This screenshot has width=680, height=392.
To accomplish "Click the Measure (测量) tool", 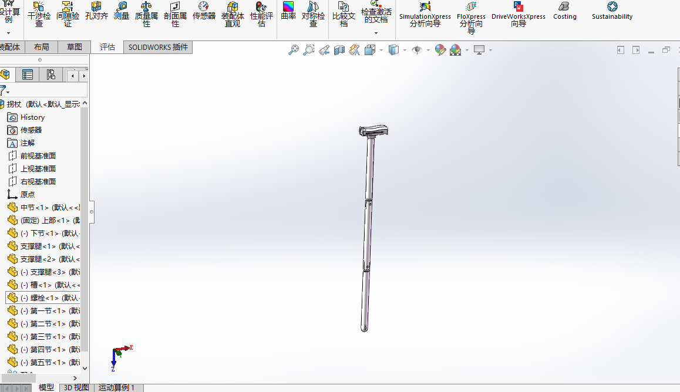I will point(122,12).
